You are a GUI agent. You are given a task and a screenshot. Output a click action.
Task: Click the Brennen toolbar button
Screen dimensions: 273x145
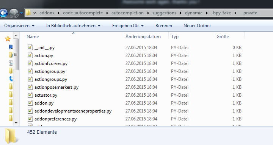point(164,26)
